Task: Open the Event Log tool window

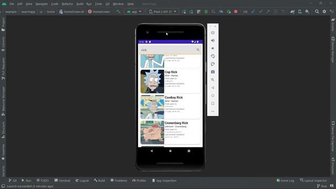Action: (x=285, y=181)
